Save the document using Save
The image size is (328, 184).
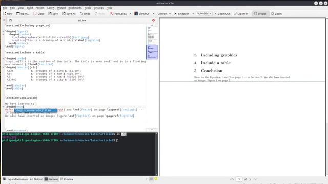tap(53, 14)
